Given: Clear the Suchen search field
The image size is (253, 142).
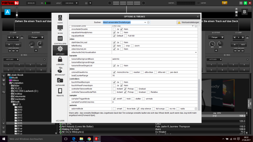Looking at the screenshot, I should click(148, 22).
